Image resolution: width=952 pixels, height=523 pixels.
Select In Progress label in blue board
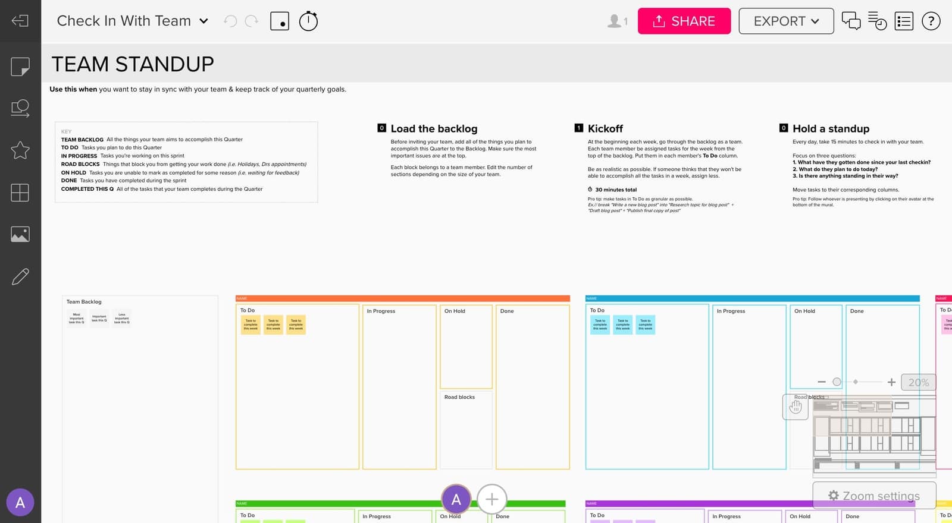pos(731,311)
